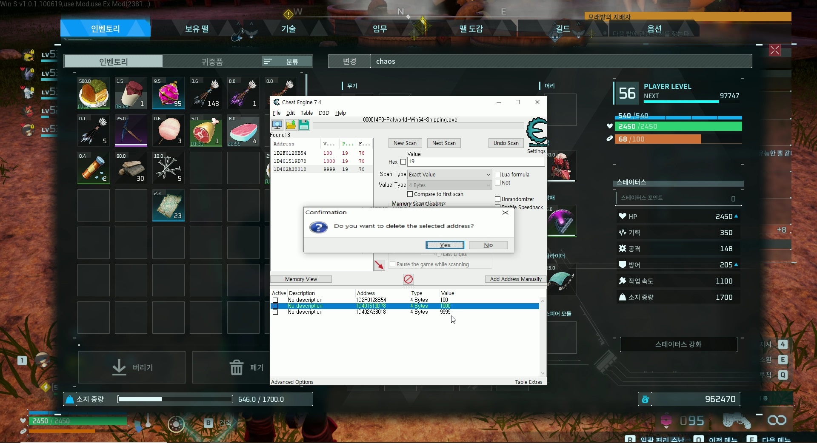Click the 버리기 drop item button

pos(132,367)
